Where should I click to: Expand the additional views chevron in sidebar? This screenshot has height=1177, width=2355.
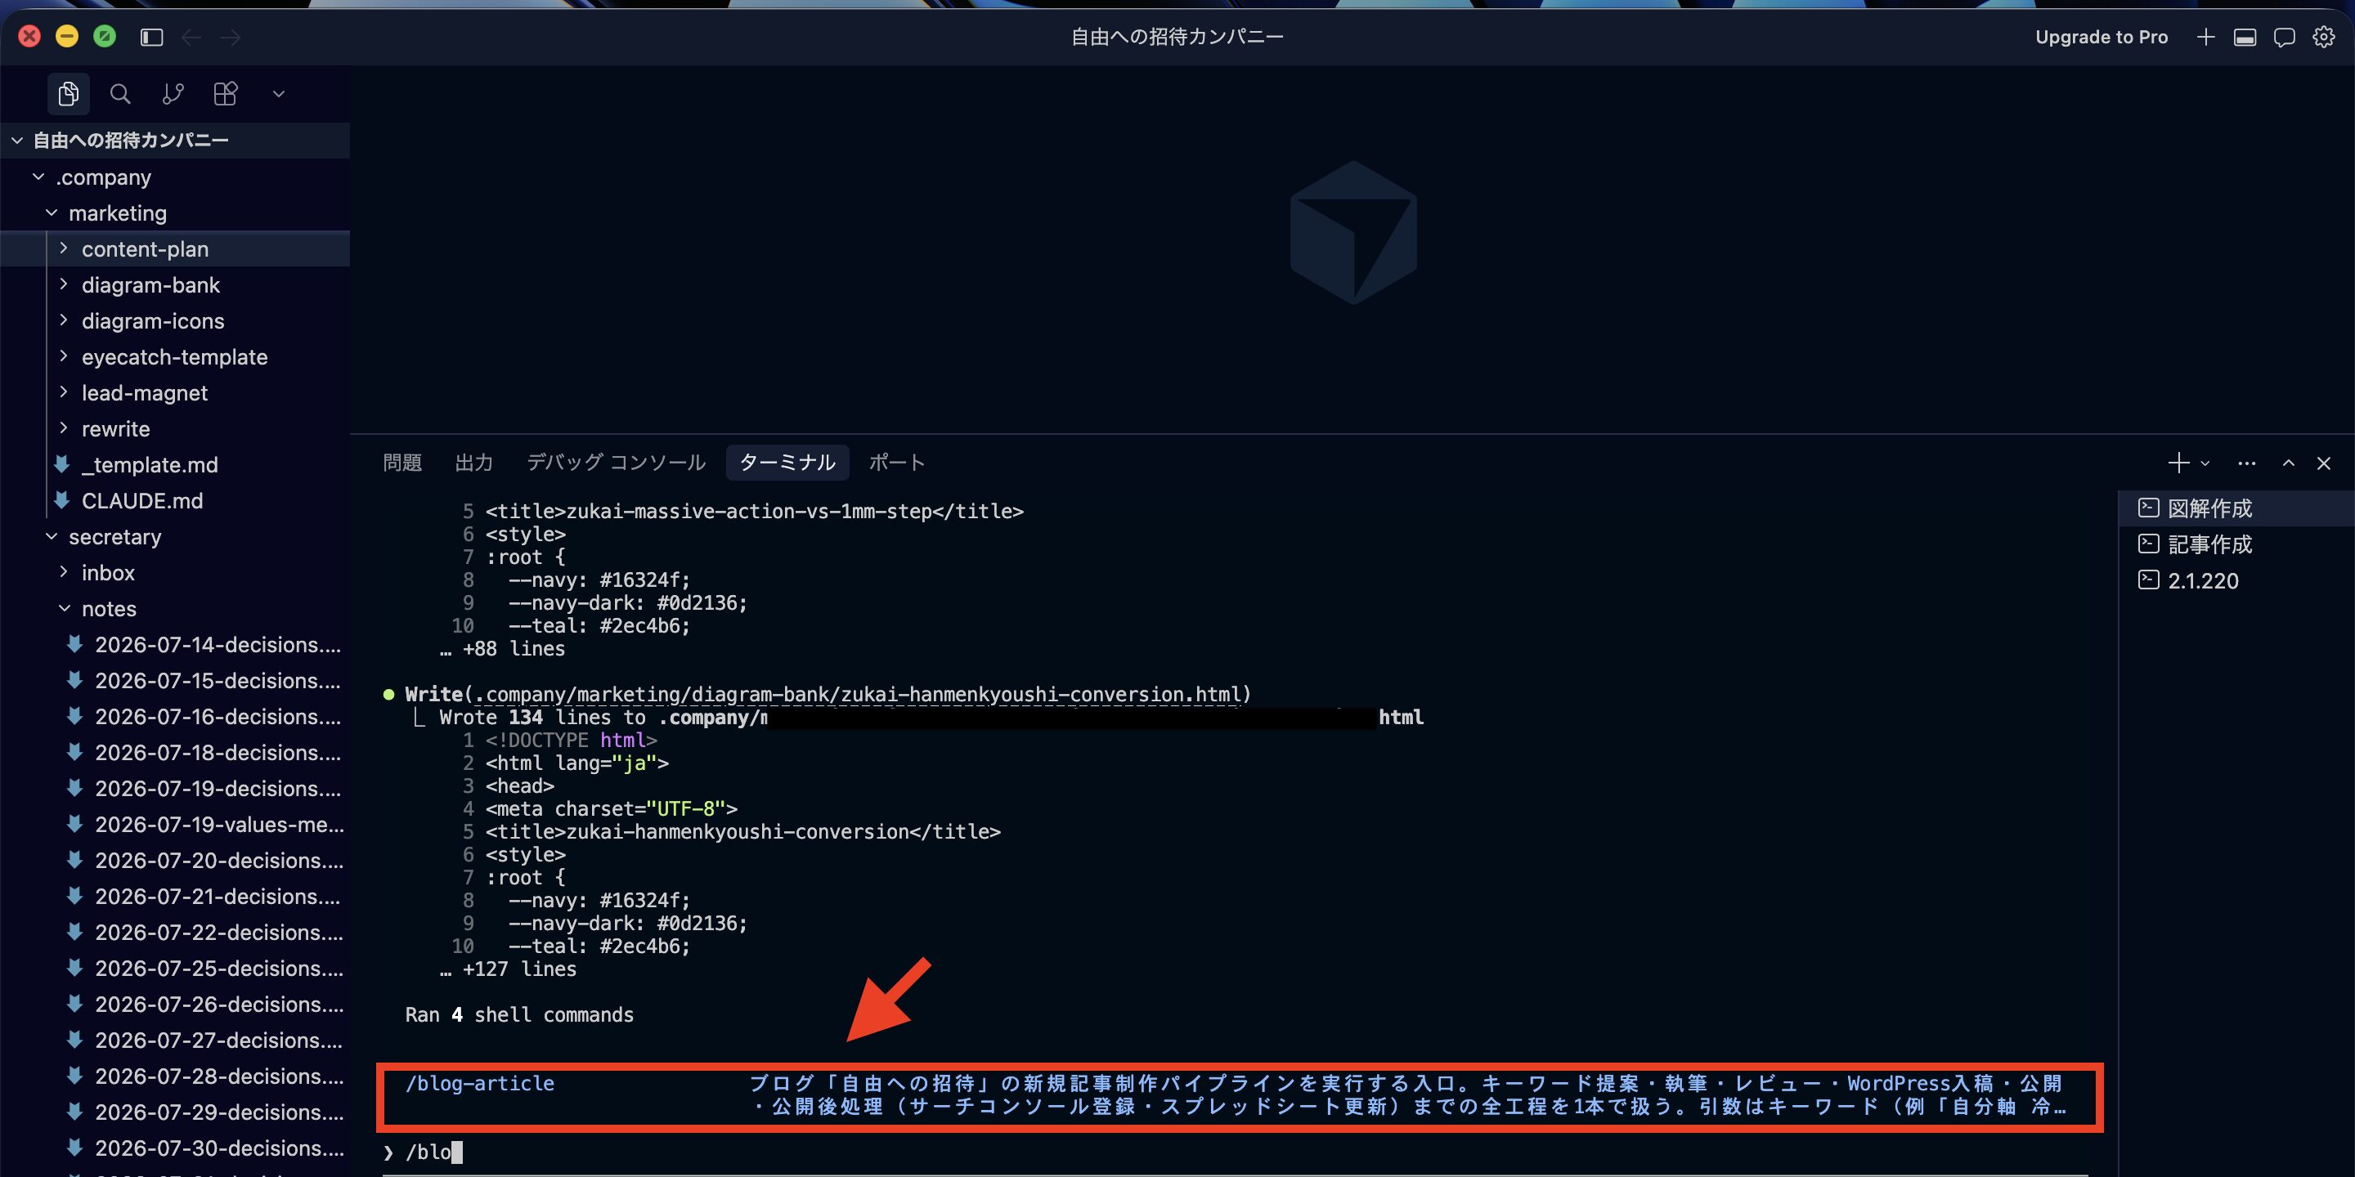click(x=279, y=93)
